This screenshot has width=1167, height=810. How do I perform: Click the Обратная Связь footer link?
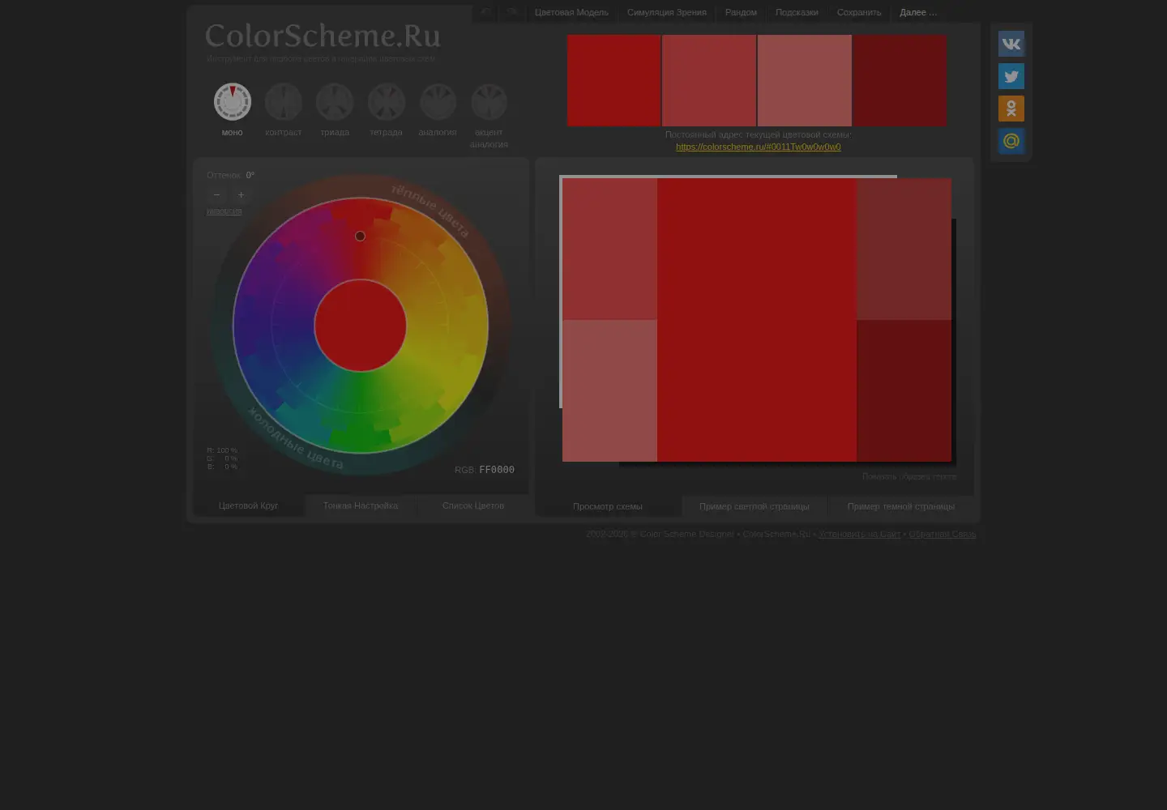943,534
